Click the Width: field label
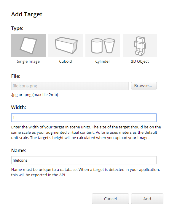 coord(18,107)
